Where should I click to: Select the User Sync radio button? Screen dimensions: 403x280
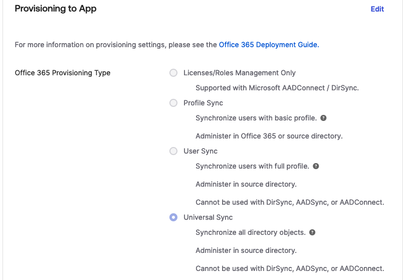pyautogui.click(x=173, y=151)
